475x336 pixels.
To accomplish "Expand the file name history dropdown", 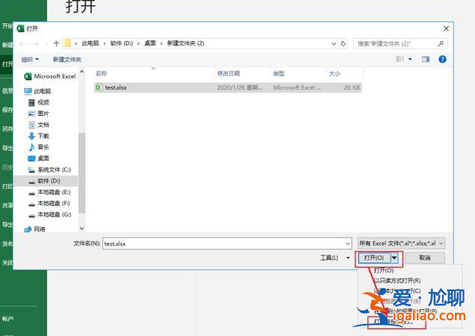I will click(348, 243).
